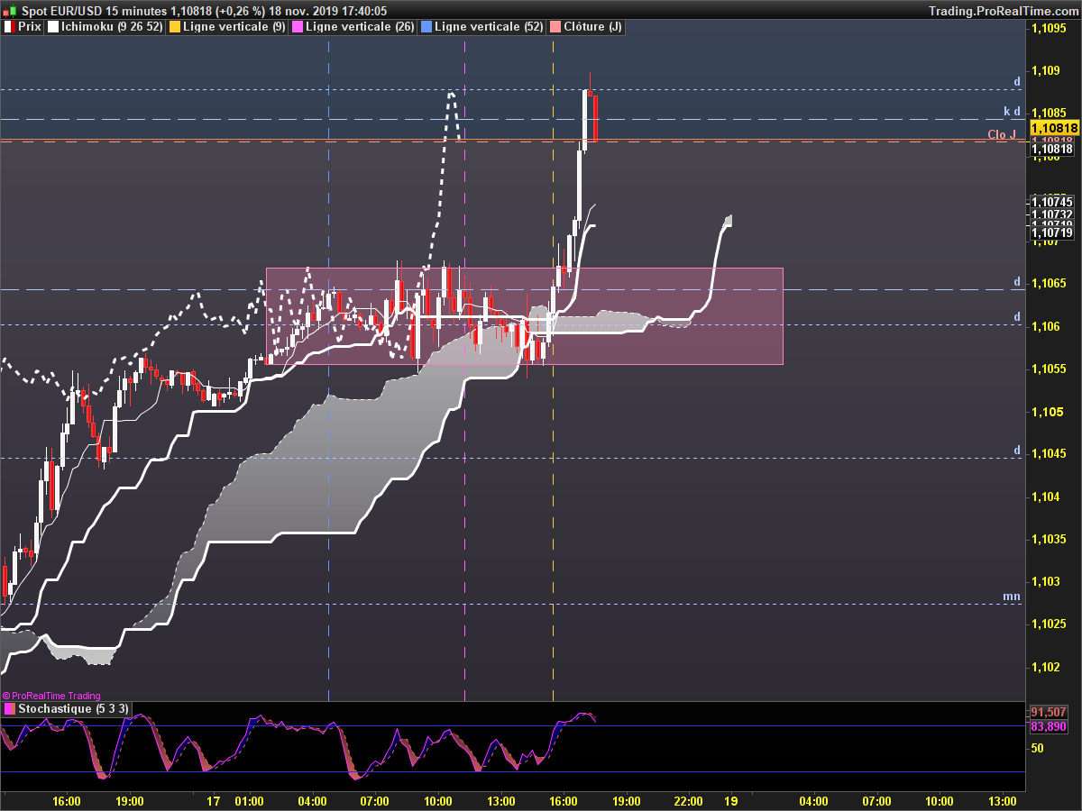
Task: Click the mn line label
Action: (1012, 597)
